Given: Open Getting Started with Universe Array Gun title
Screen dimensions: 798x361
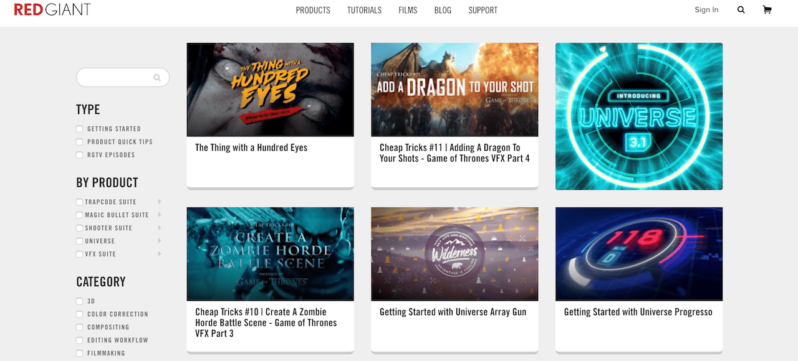Looking at the screenshot, I should pos(453,312).
